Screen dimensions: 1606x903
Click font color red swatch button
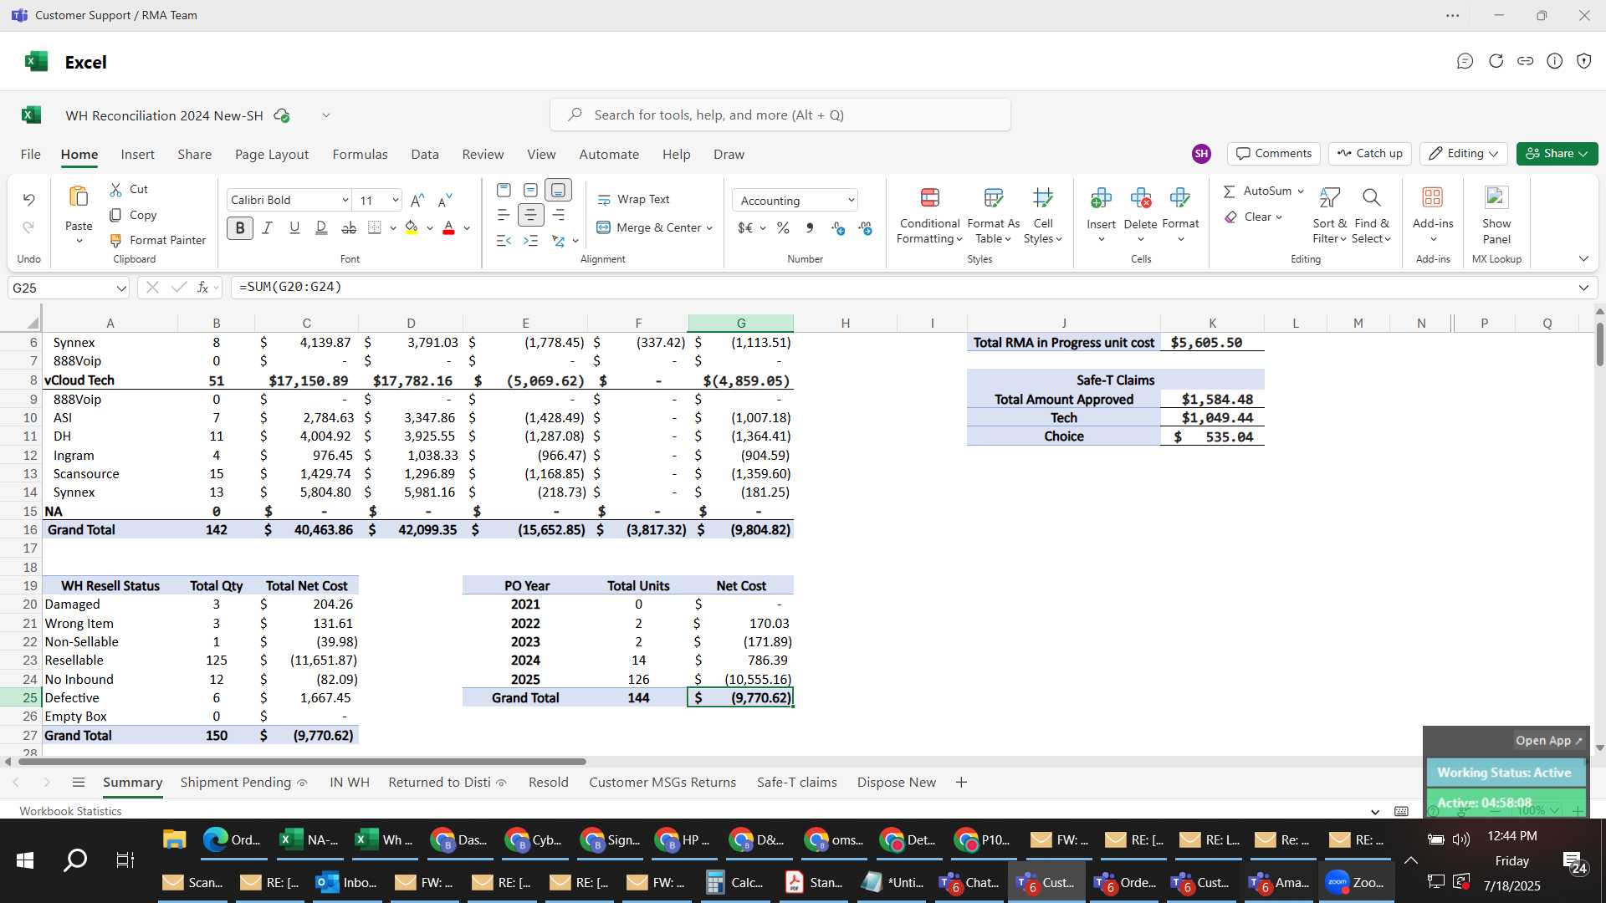pyautogui.click(x=448, y=227)
